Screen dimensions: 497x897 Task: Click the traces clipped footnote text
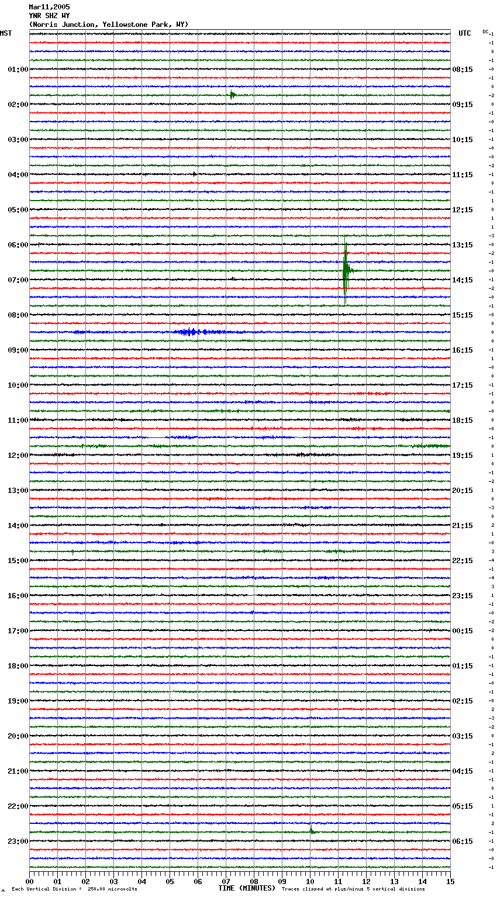(x=353, y=889)
